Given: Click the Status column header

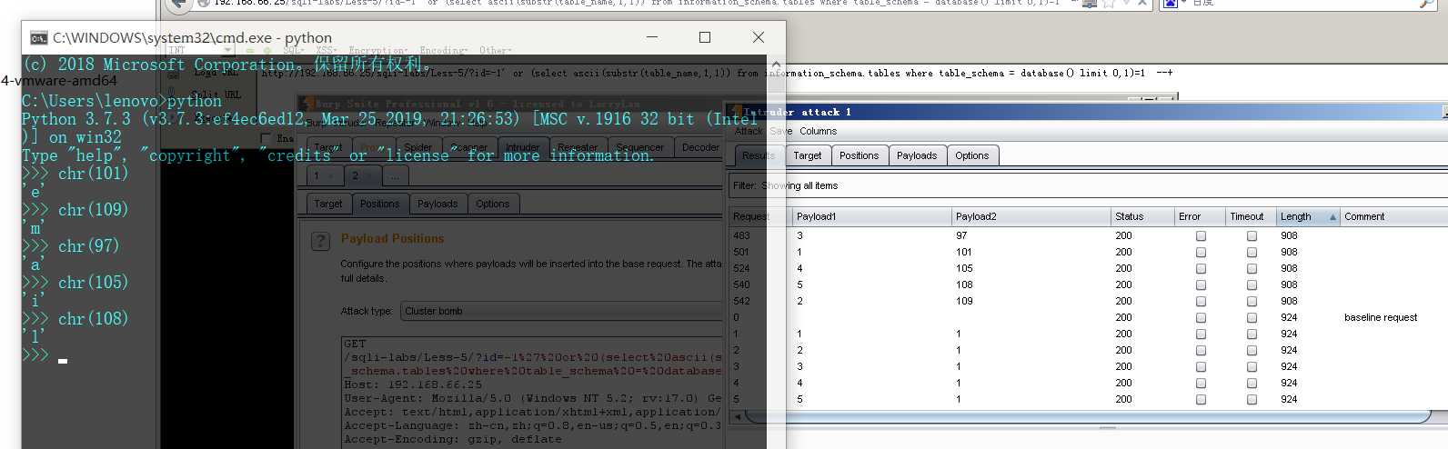Looking at the screenshot, I should click(x=1141, y=216).
